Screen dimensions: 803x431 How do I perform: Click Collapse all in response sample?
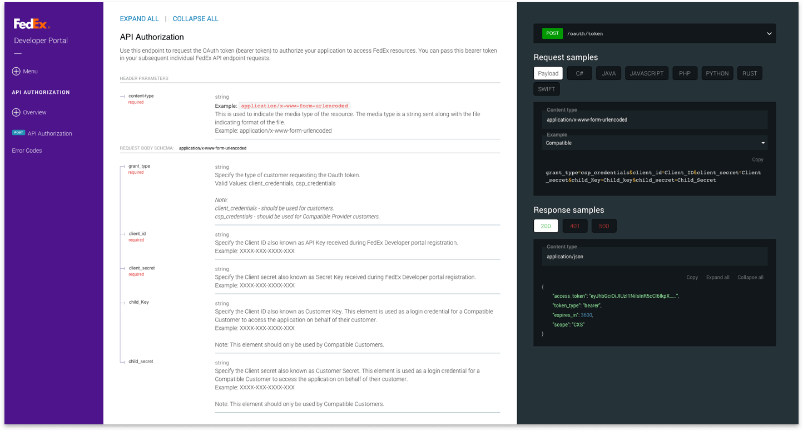pos(750,277)
